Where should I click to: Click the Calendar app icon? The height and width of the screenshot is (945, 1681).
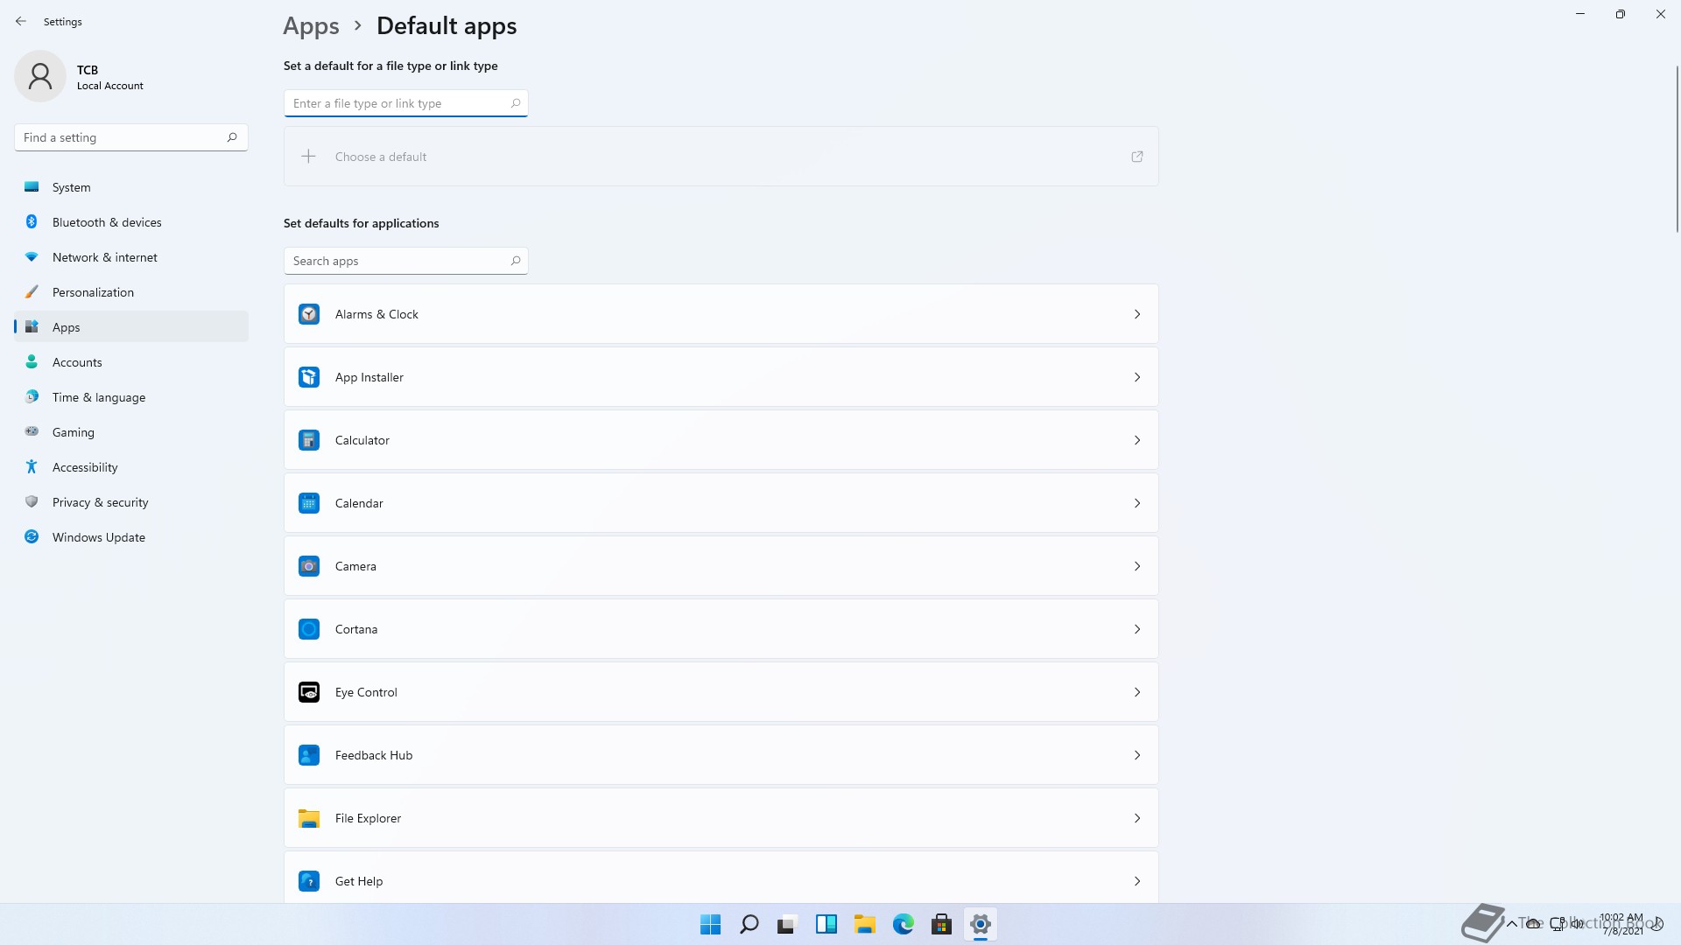click(309, 503)
